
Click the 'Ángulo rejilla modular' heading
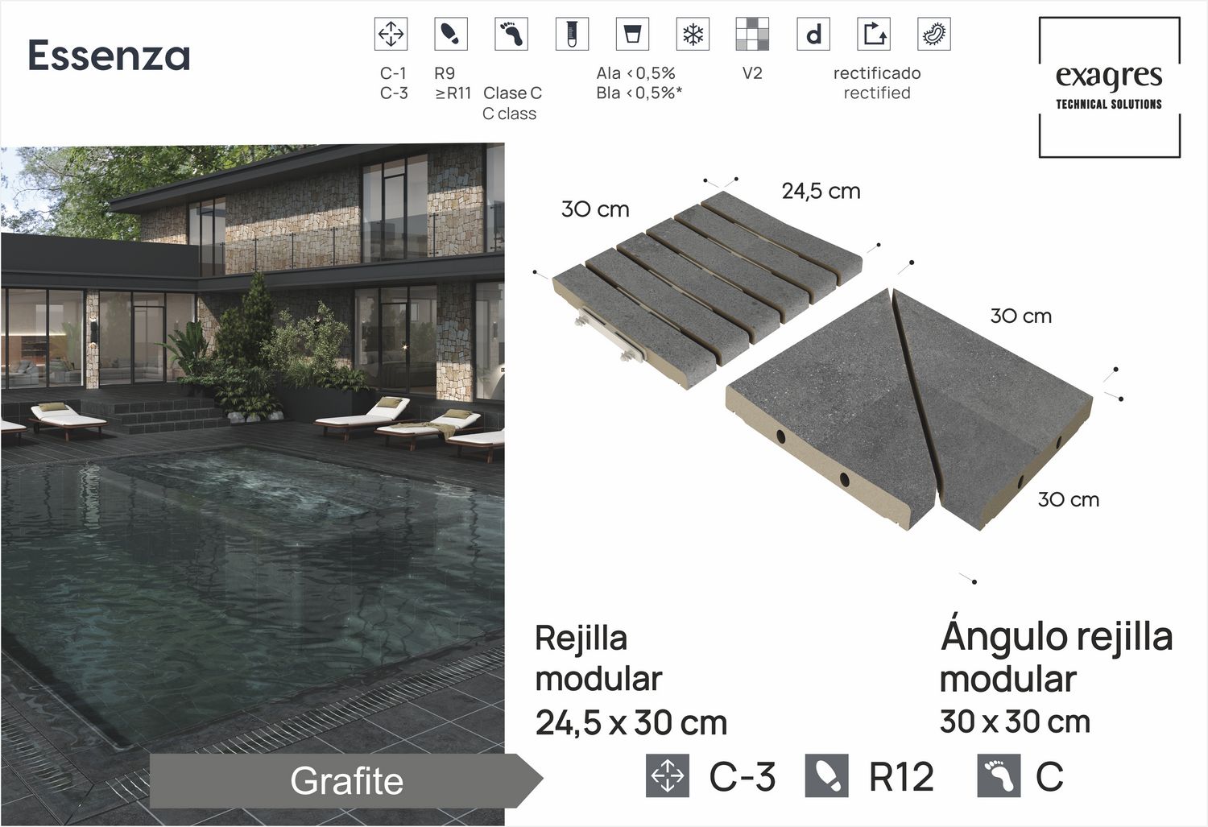point(1057,655)
